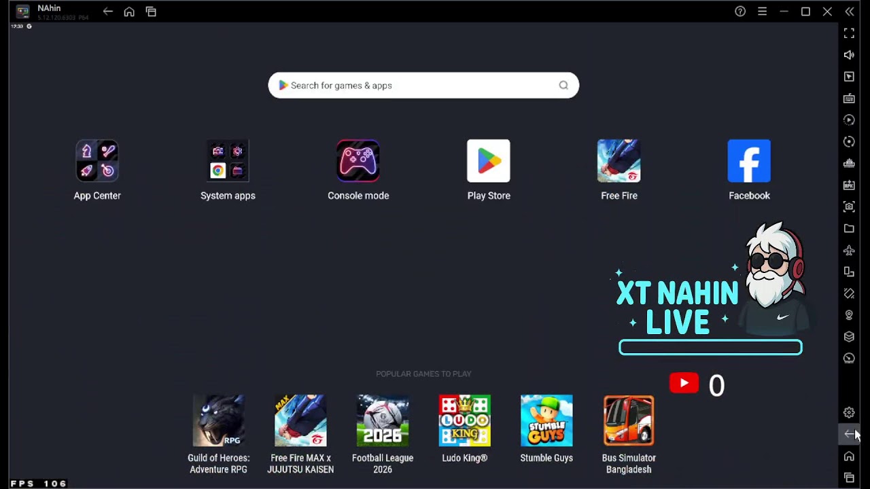Toggle the mouse cursor lock icon

(849, 77)
